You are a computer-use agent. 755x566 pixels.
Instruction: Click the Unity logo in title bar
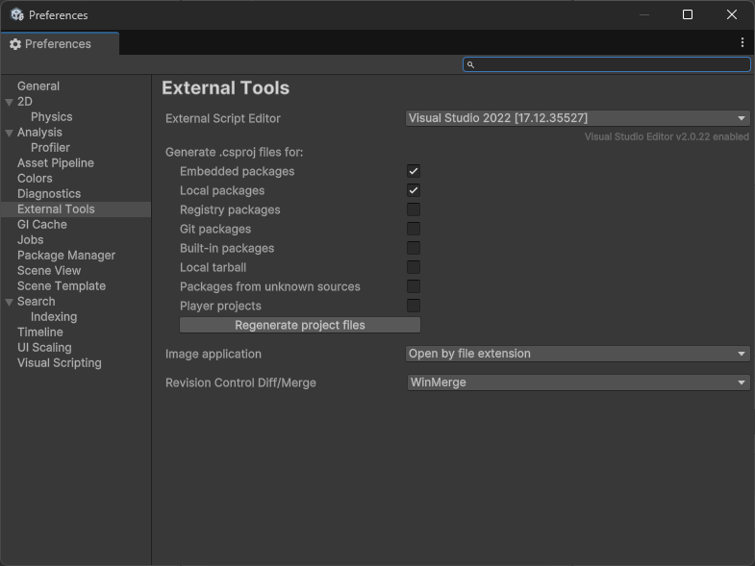(x=17, y=14)
